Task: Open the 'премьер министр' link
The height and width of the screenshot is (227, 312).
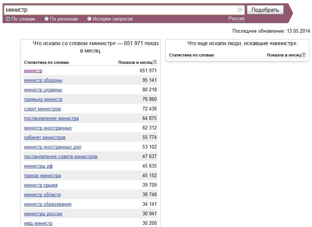Action: point(43,99)
